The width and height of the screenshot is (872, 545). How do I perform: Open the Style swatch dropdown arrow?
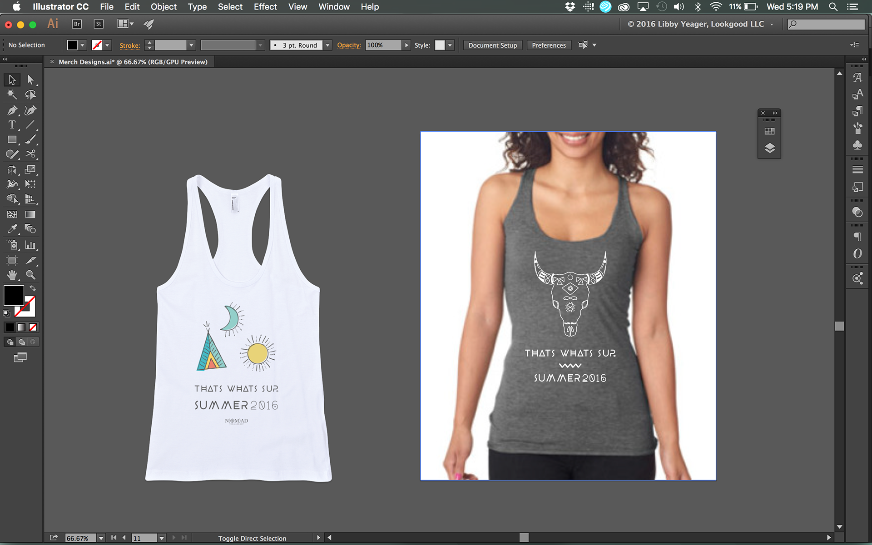pyautogui.click(x=450, y=45)
